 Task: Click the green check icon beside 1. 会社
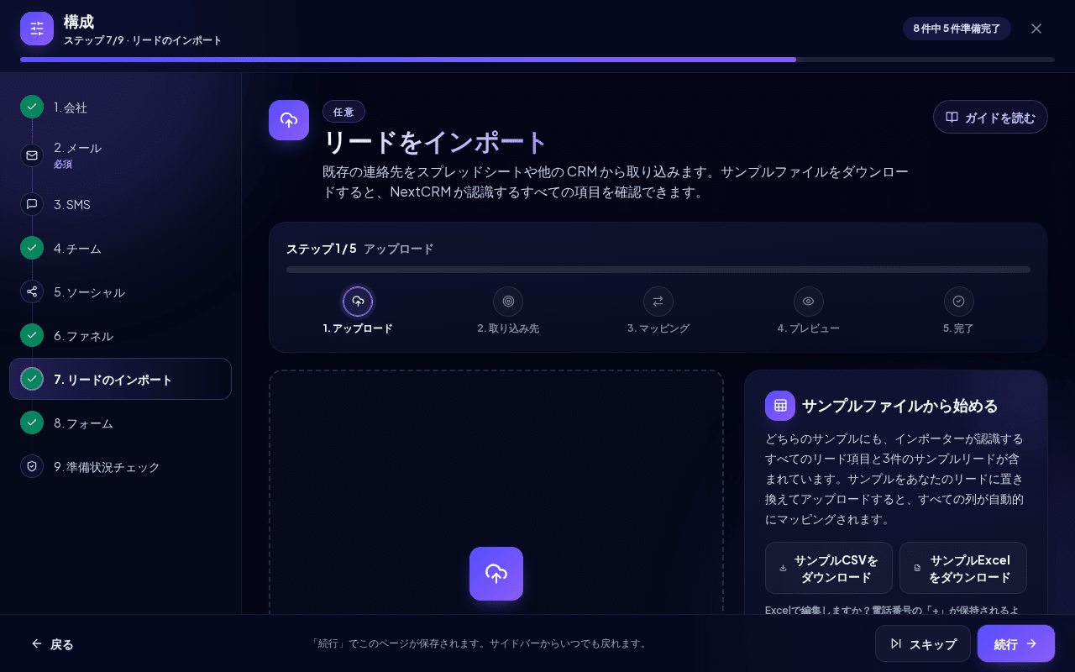pyautogui.click(x=32, y=107)
